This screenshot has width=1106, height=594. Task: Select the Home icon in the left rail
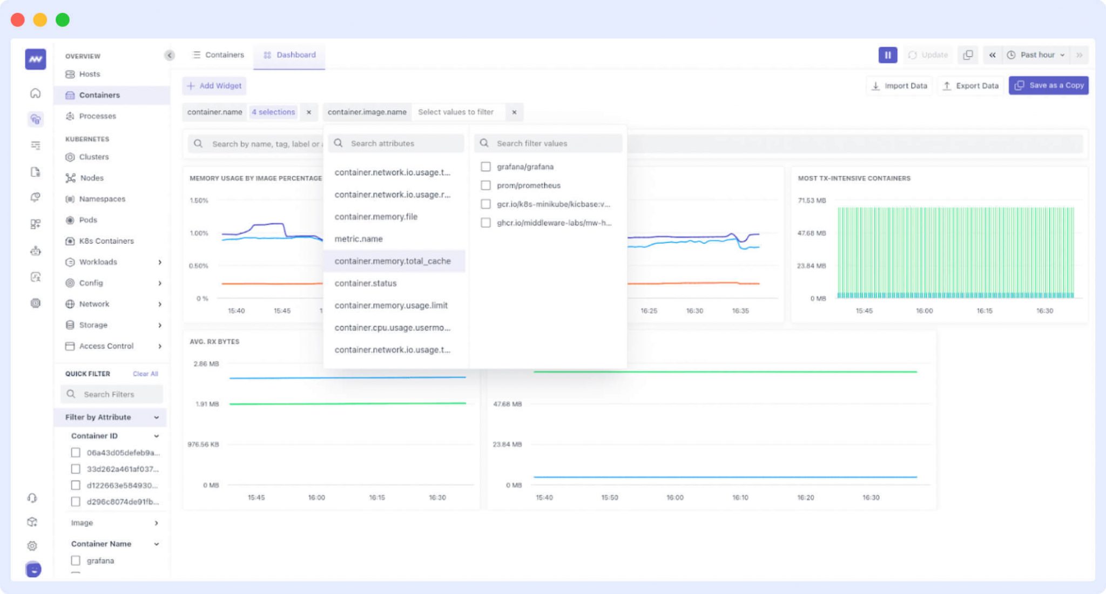click(35, 93)
